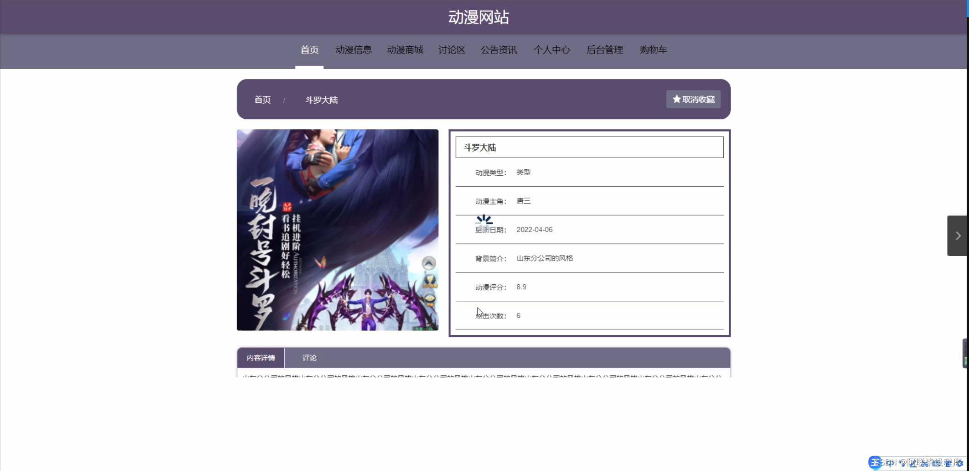The width and height of the screenshot is (969, 471).
Task: Go to 个人中心
Action: pos(552,50)
